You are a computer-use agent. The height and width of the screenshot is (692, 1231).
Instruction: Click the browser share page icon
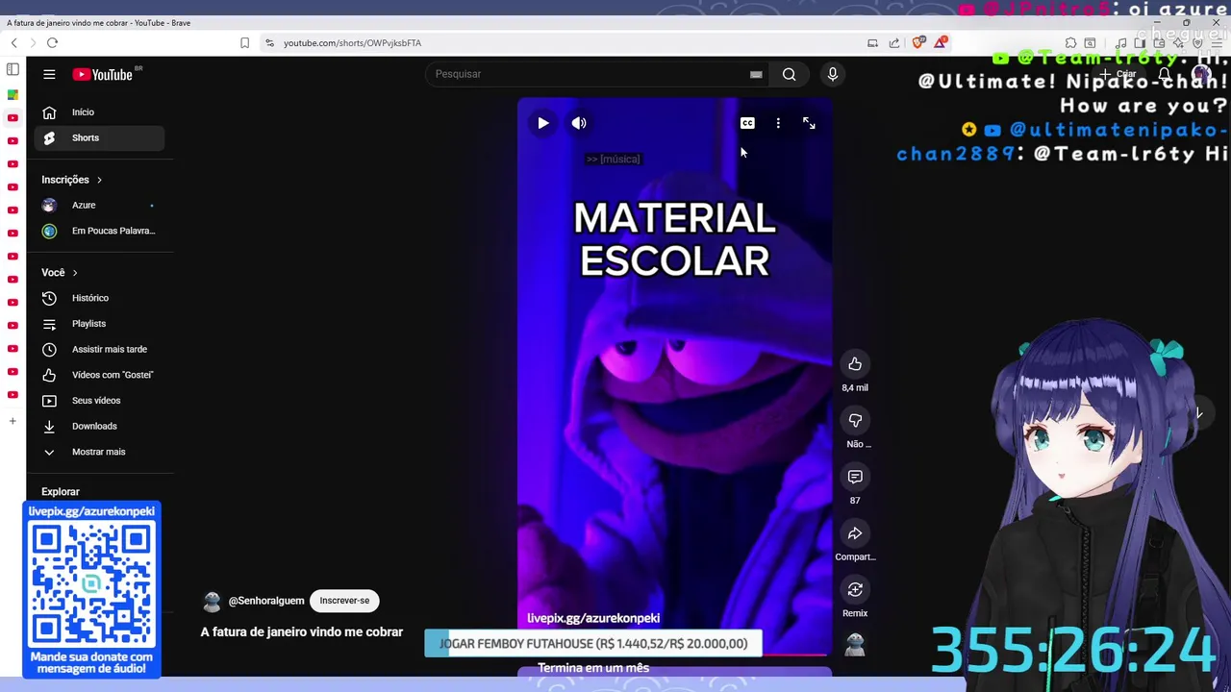[x=894, y=42]
